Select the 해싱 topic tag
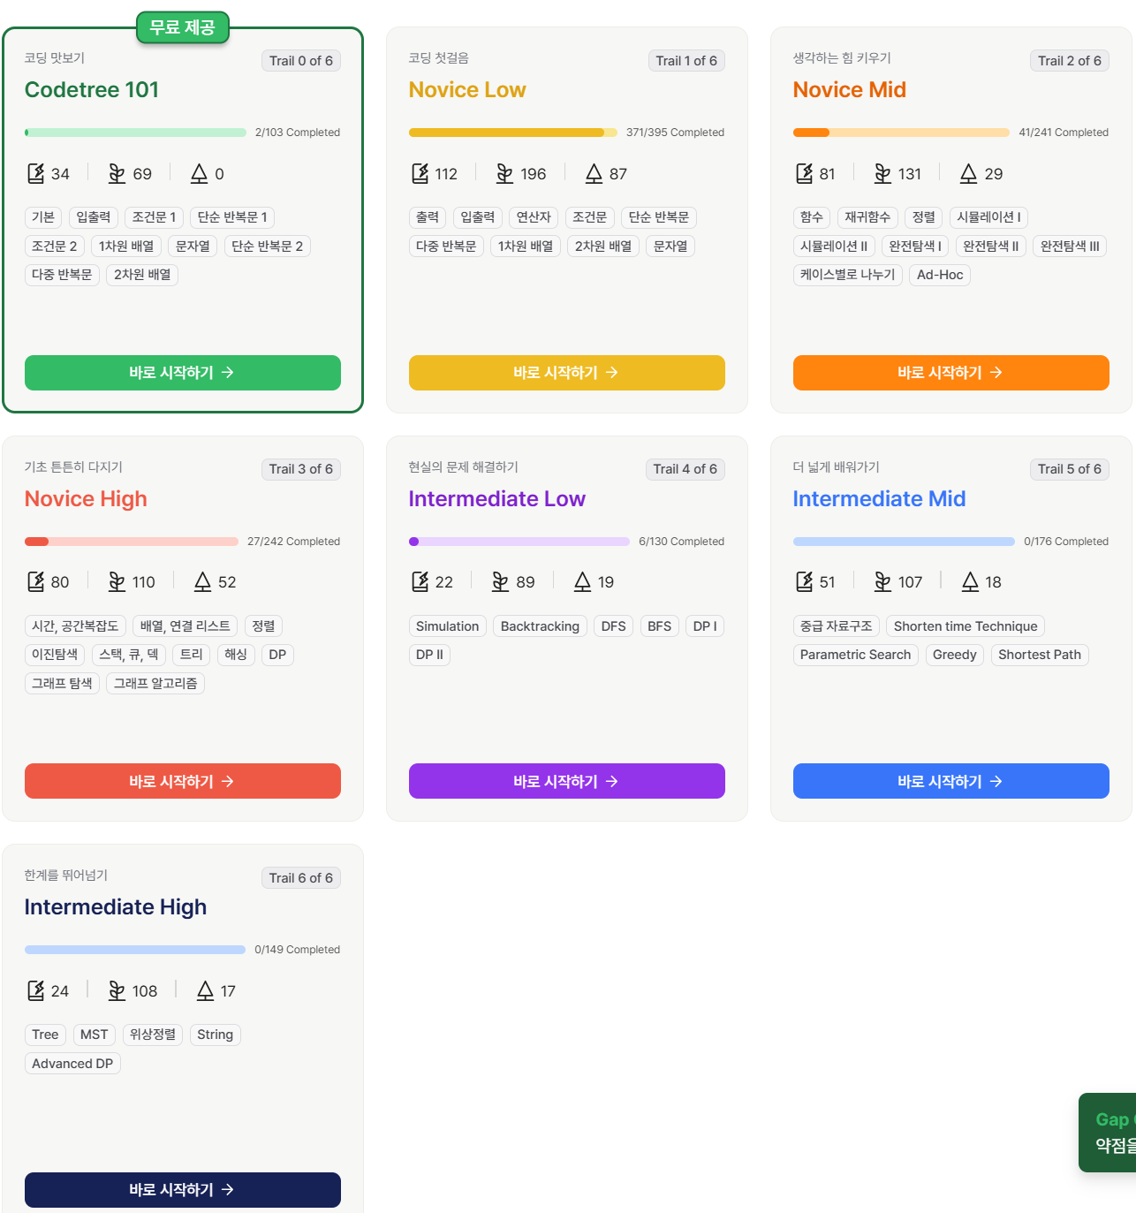Image resolution: width=1136 pixels, height=1213 pixels. (x=236, y=655)
